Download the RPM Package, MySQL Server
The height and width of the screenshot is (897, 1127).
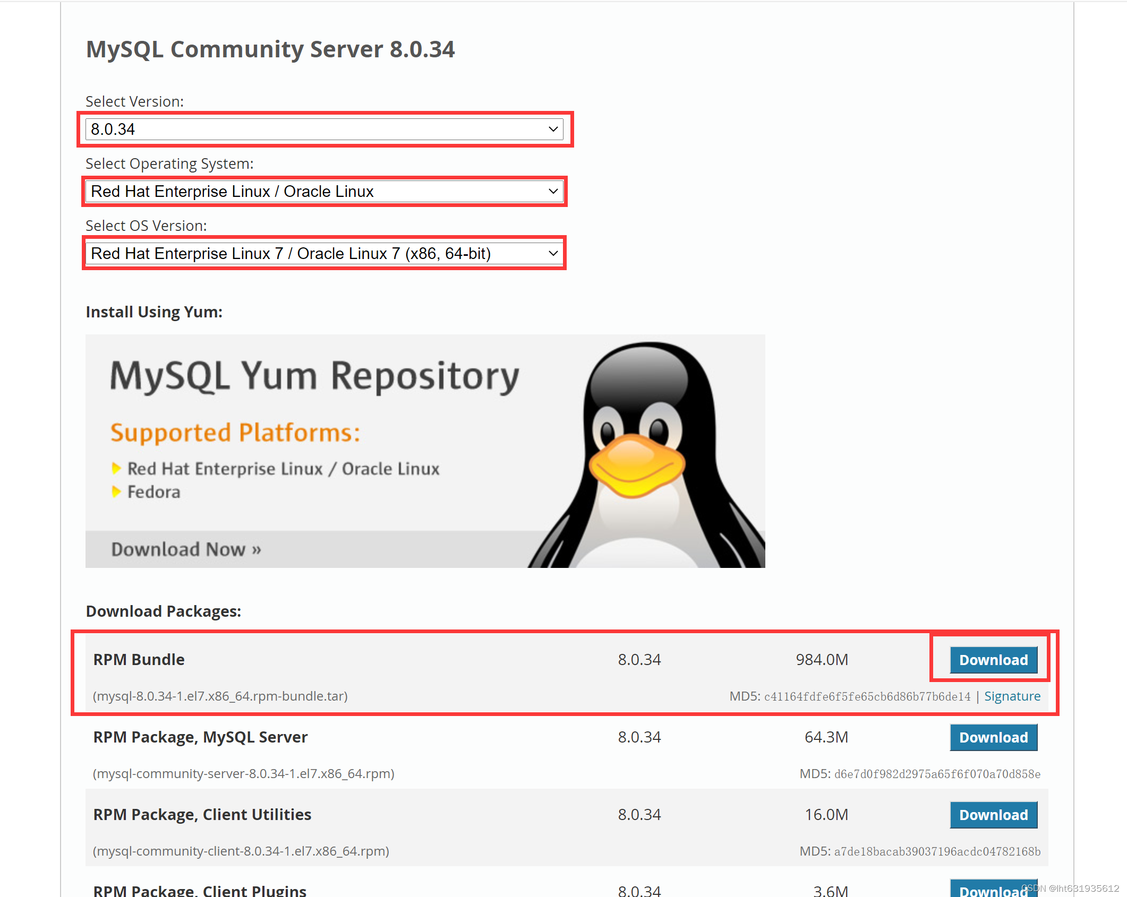pyautogui.click(x=993, y=737)
